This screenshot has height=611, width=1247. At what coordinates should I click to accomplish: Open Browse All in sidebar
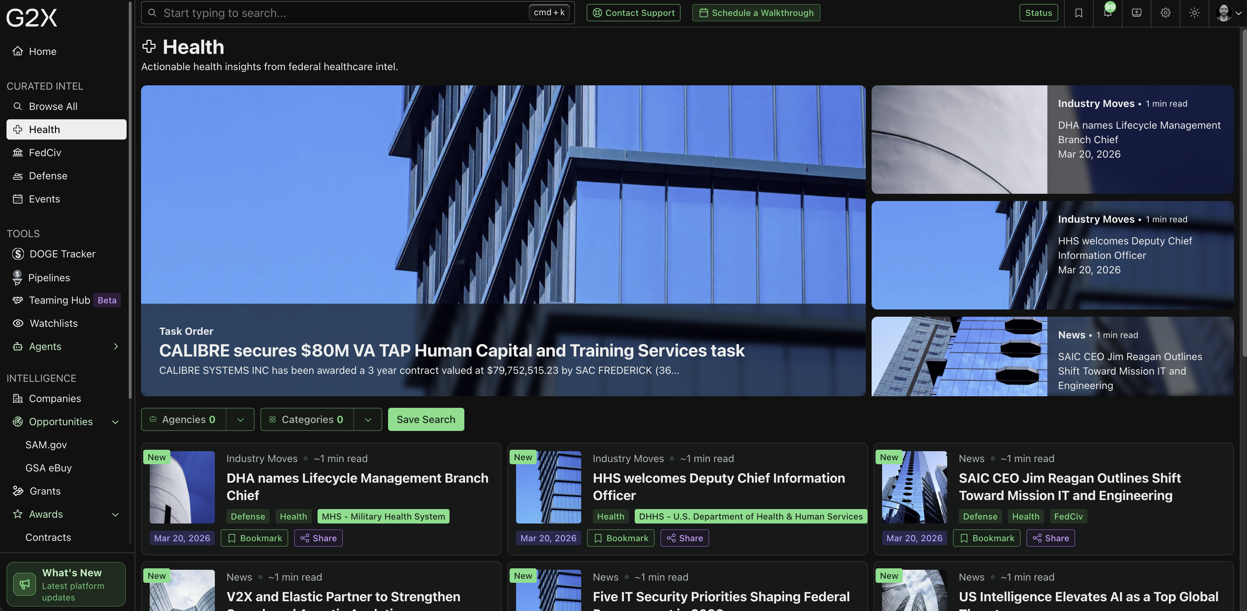point(66,106)
